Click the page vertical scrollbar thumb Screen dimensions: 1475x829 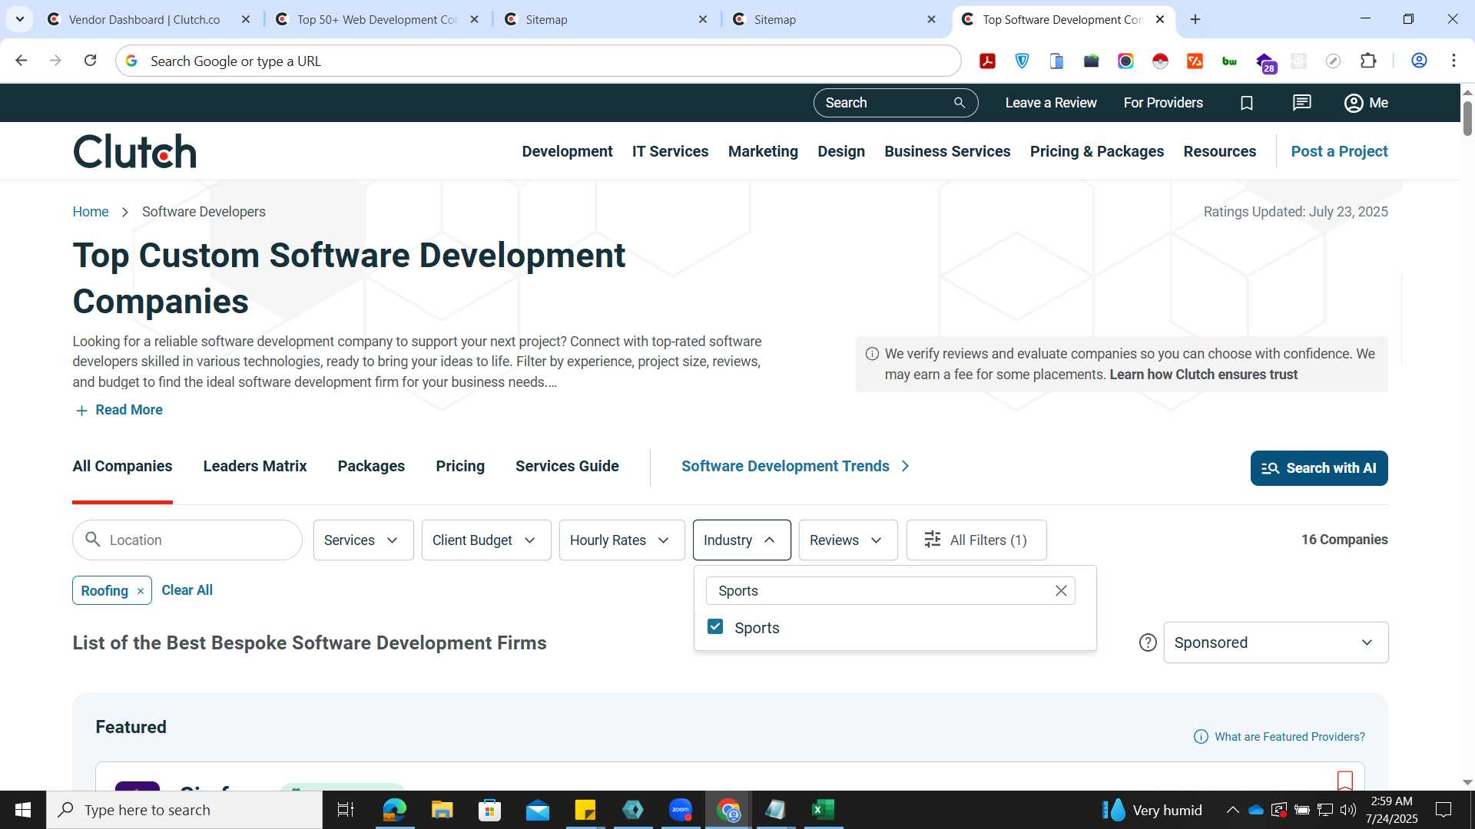click(1467, 117)
